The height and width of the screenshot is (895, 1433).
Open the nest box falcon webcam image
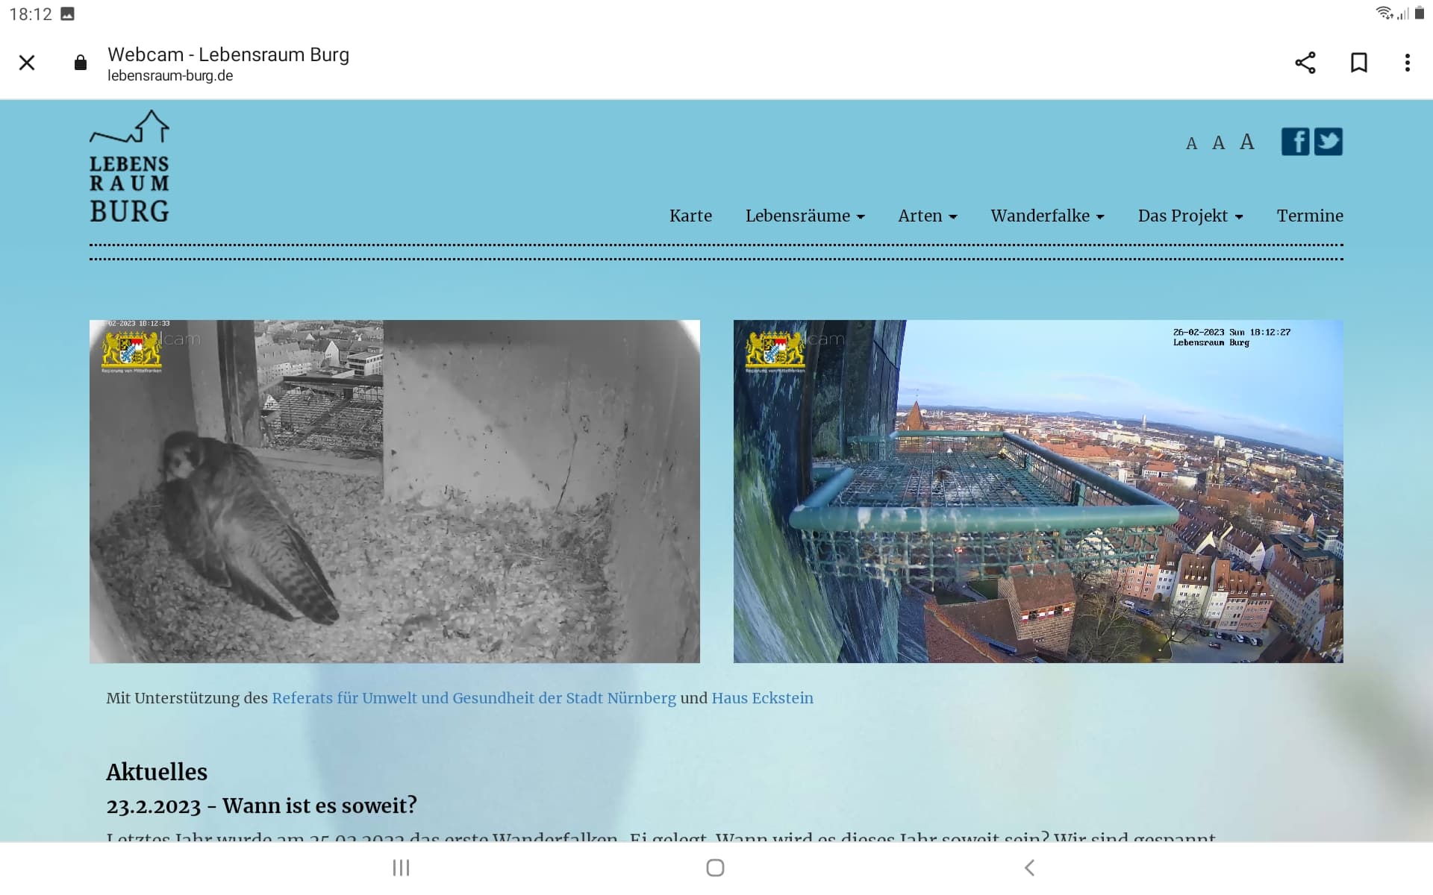pyautogui.click(x=395, y=492)
